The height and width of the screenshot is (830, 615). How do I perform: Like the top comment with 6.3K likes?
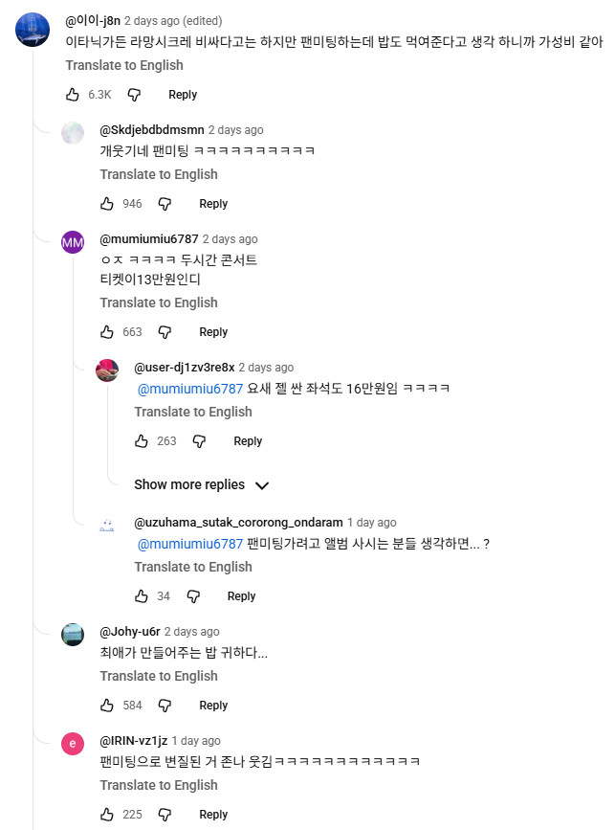(x=73, y=95)
